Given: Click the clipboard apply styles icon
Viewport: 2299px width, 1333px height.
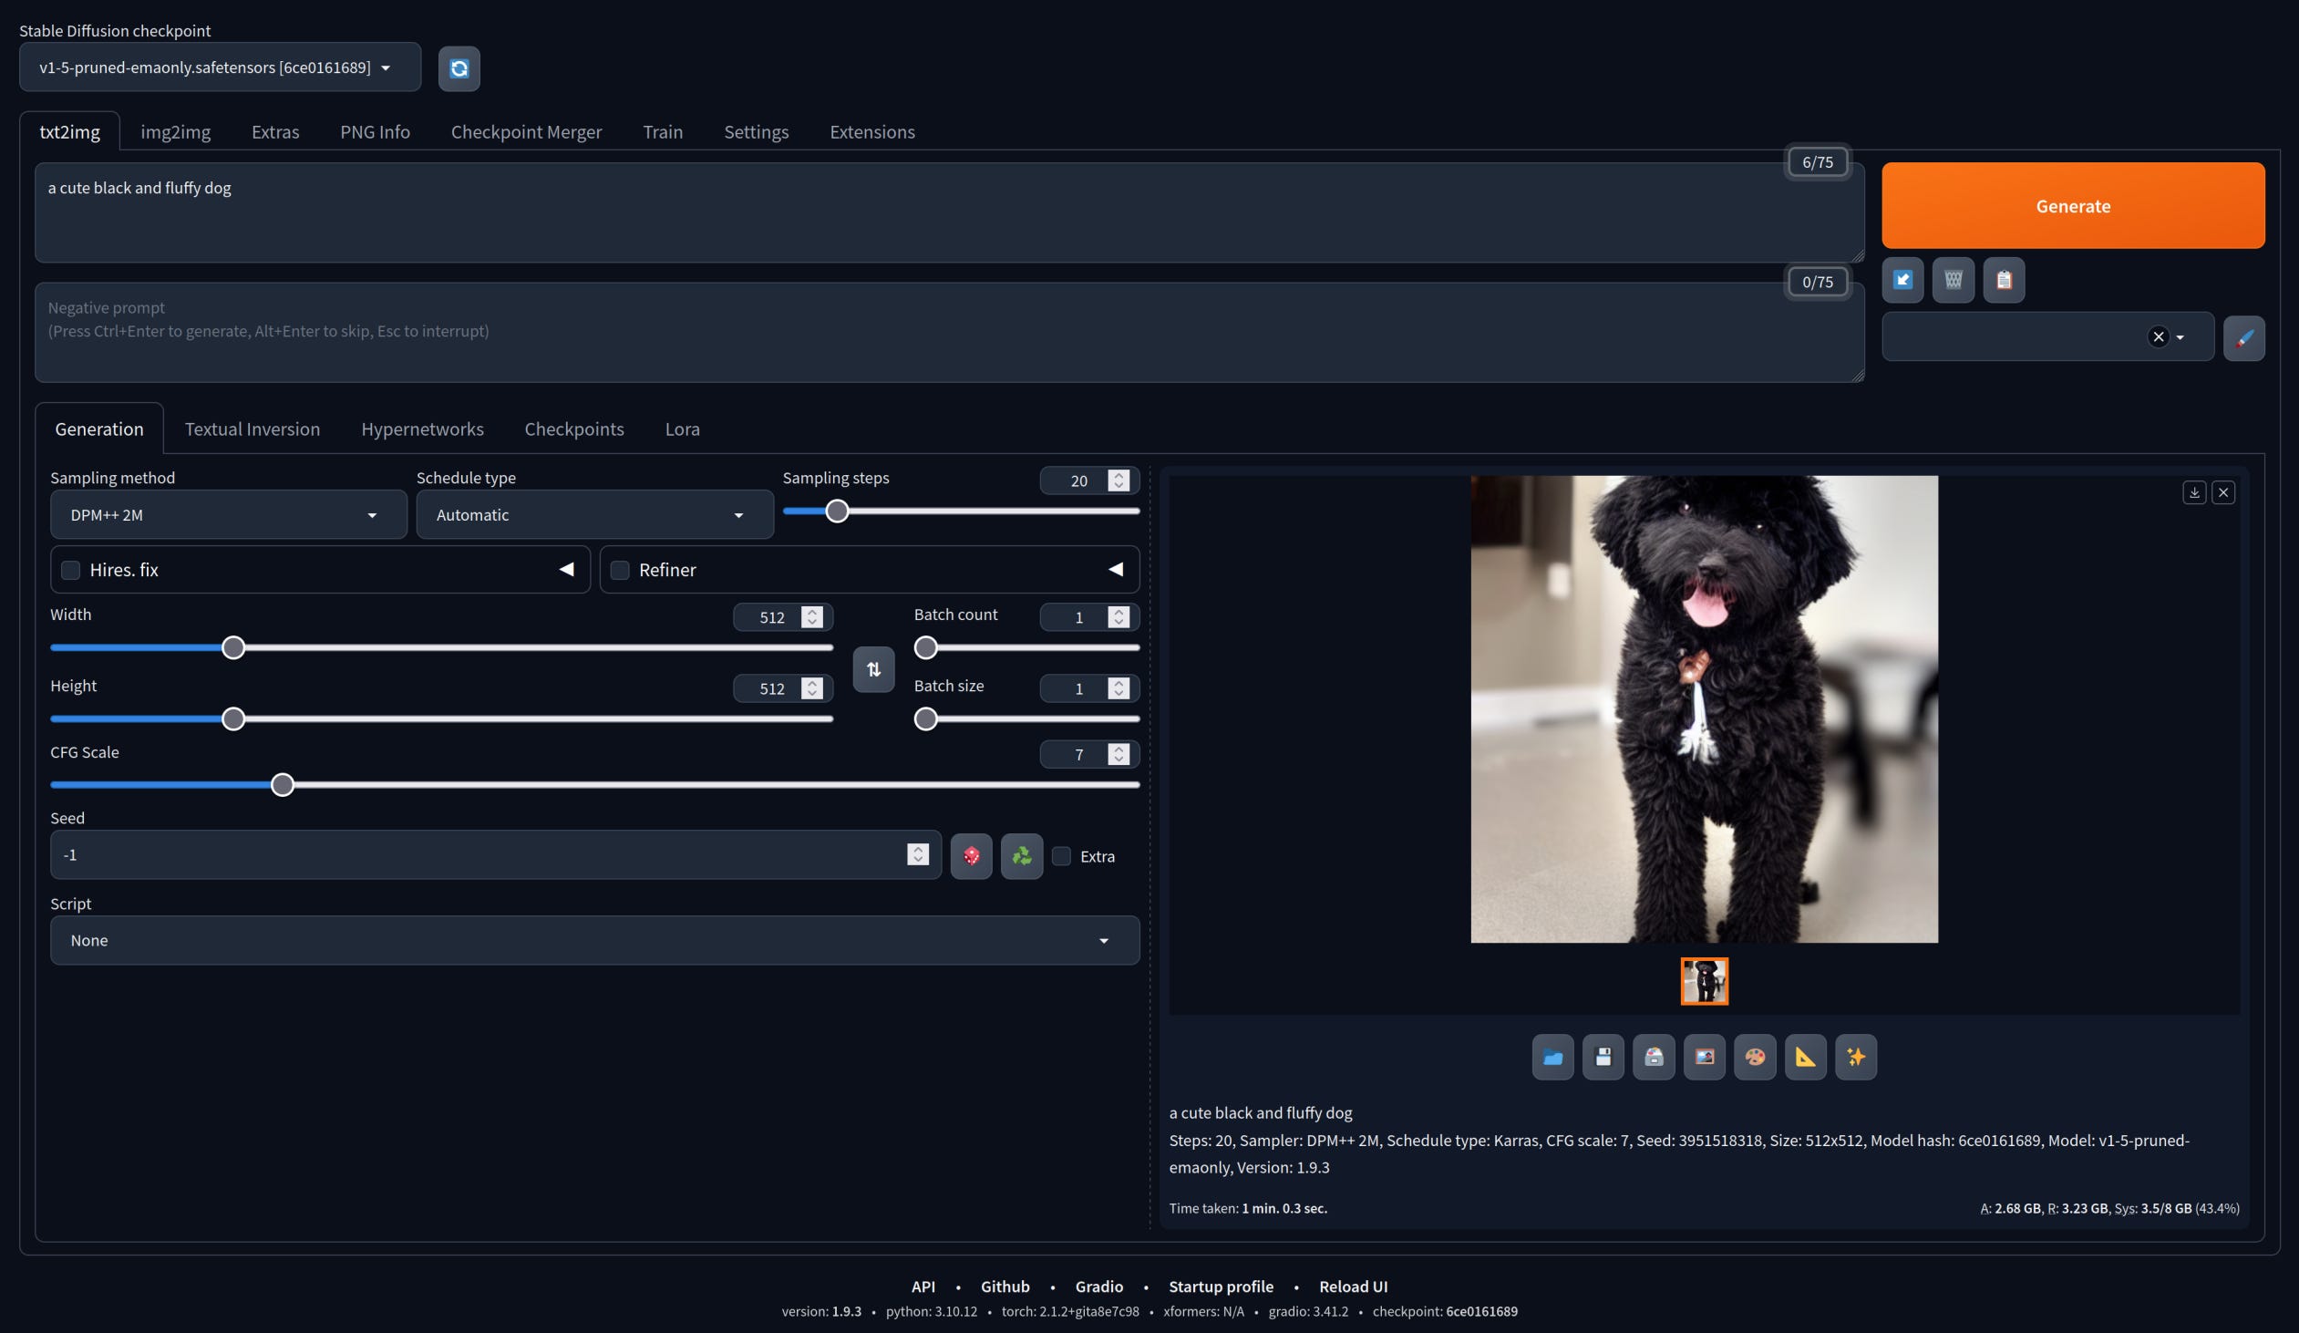Looking at the screenshot, I should (x=2004, y=280).
